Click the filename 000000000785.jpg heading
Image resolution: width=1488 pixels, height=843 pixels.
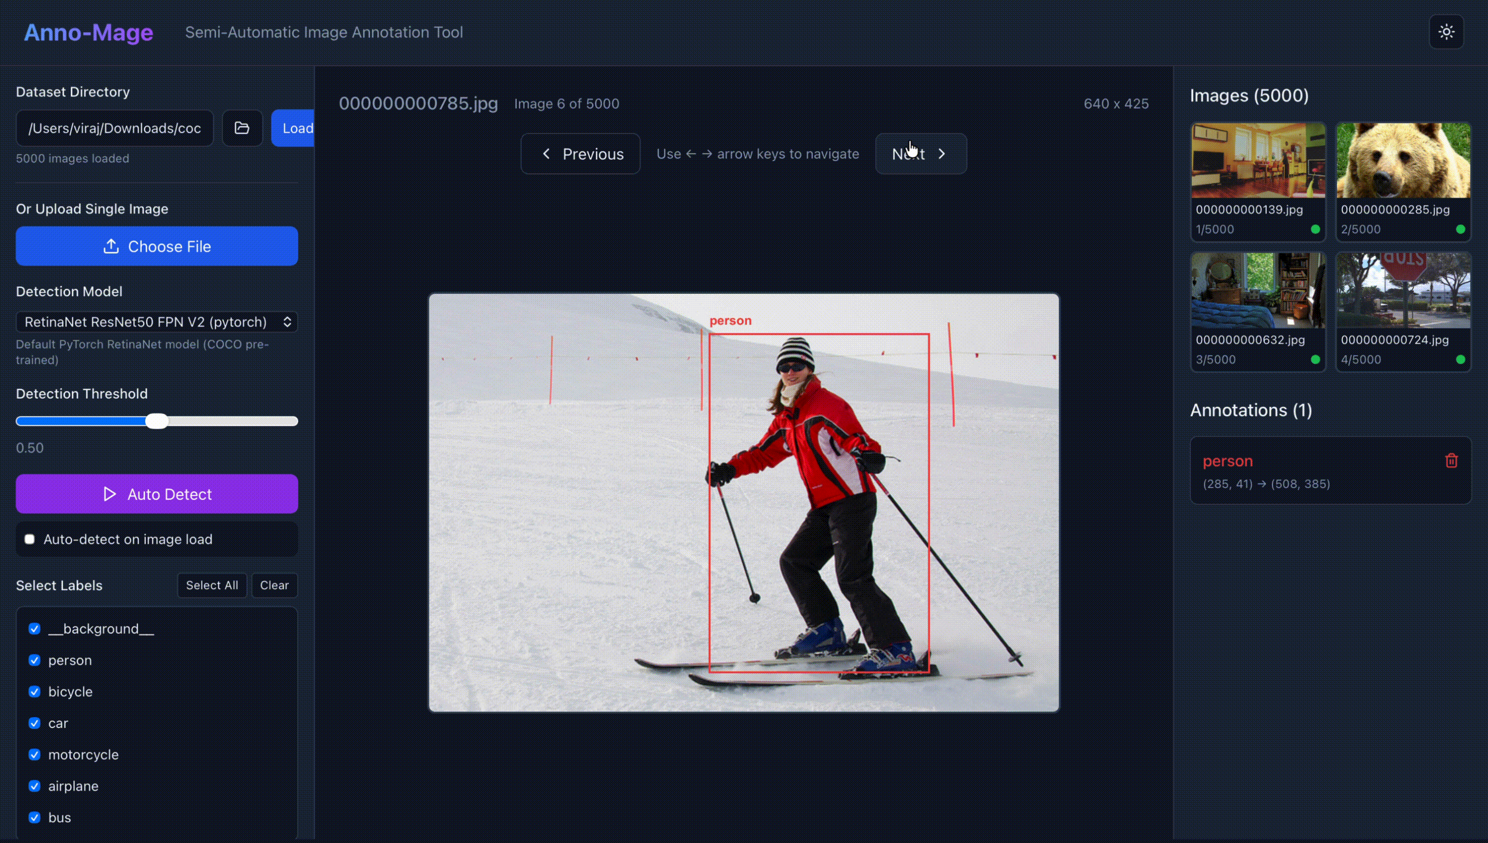coord(418,104)
